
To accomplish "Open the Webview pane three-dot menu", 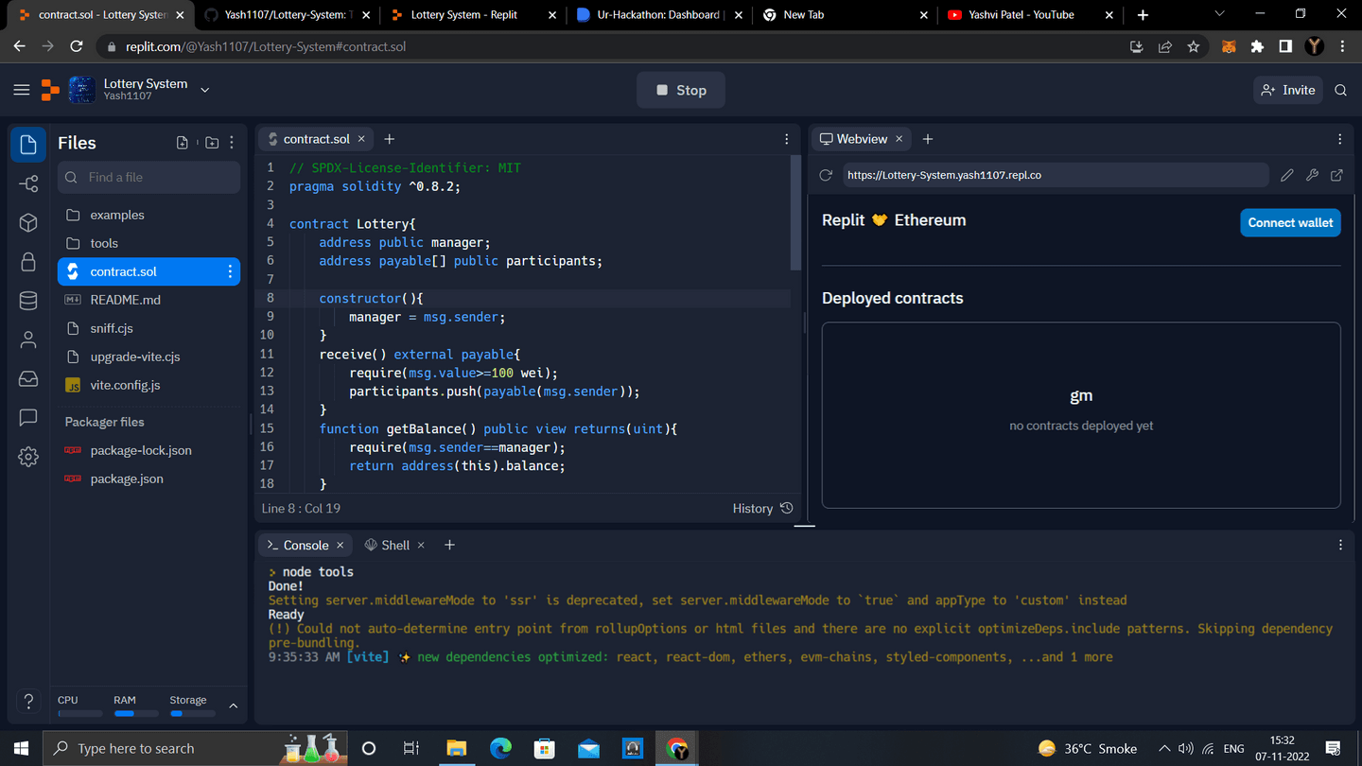I will [1339, 139].
